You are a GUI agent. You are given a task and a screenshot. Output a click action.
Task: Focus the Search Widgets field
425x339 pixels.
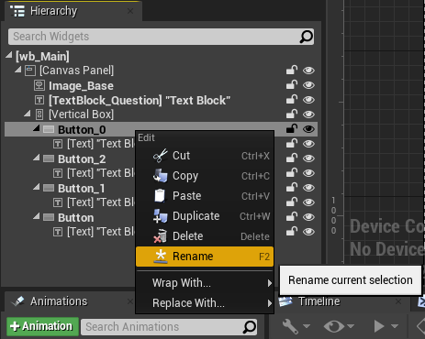coord(161,37)
